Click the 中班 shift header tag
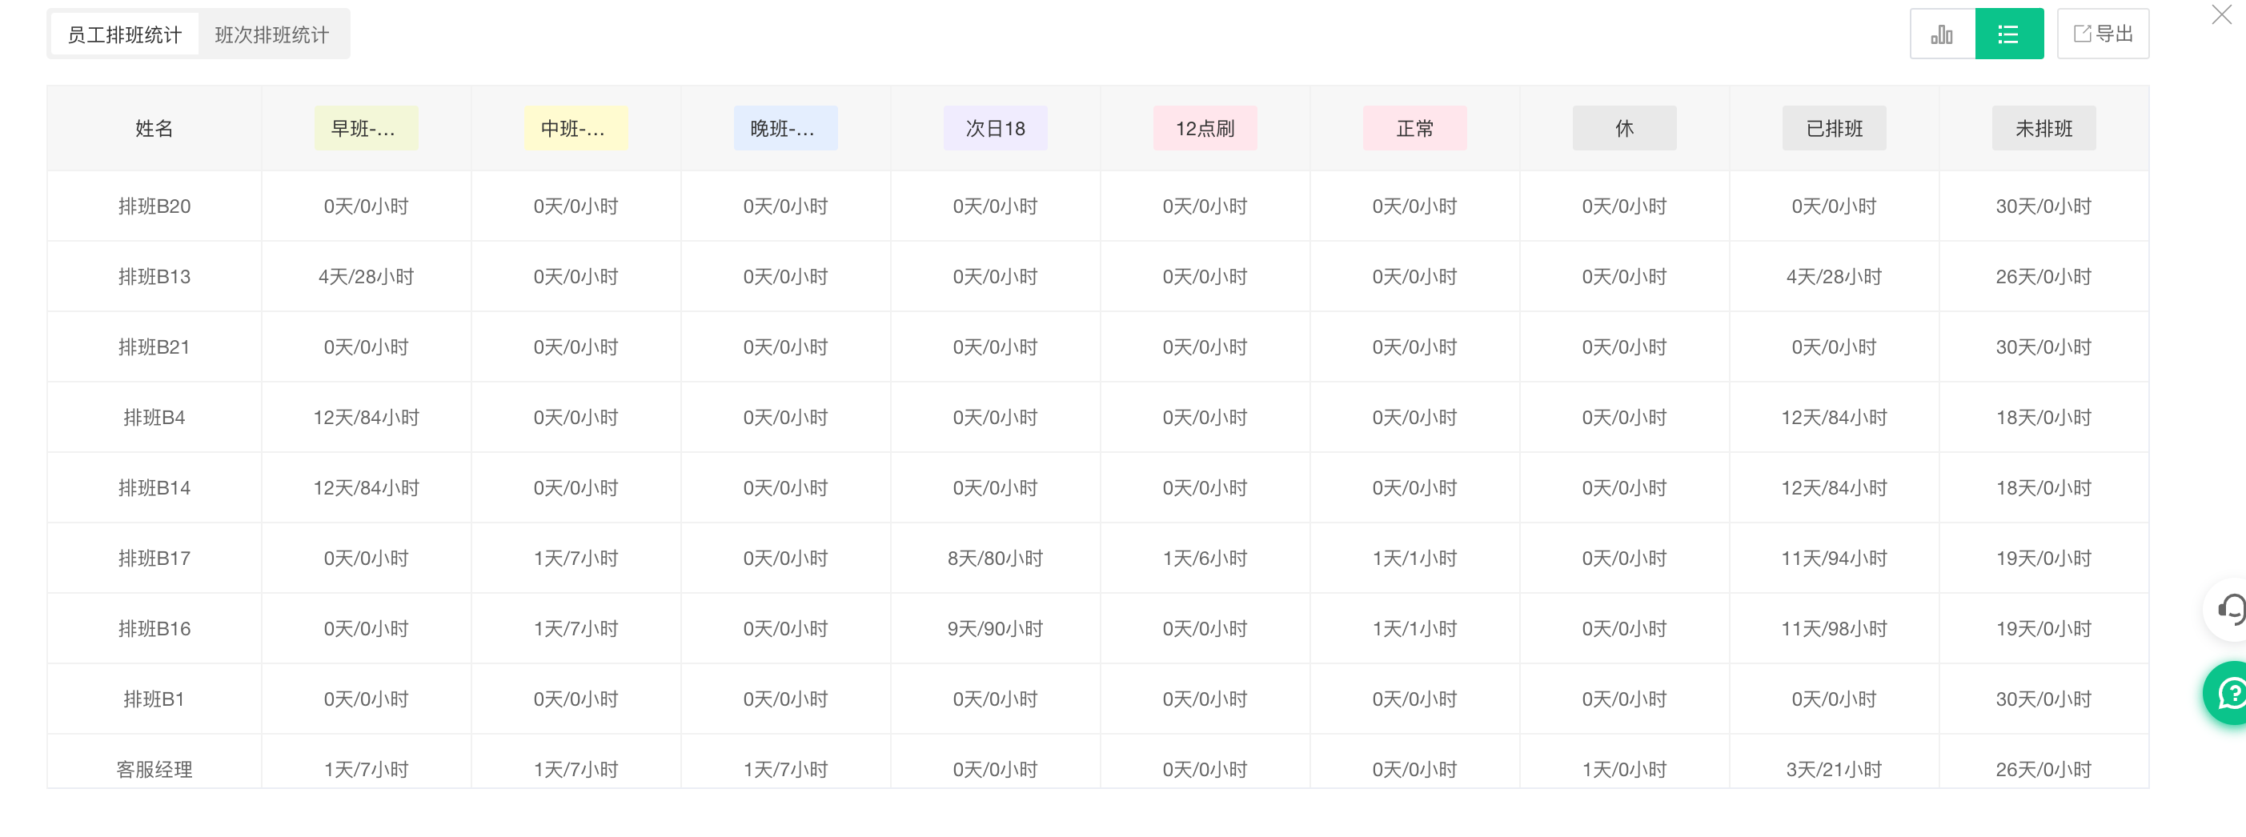2246x837 pixels. point(576,128)
